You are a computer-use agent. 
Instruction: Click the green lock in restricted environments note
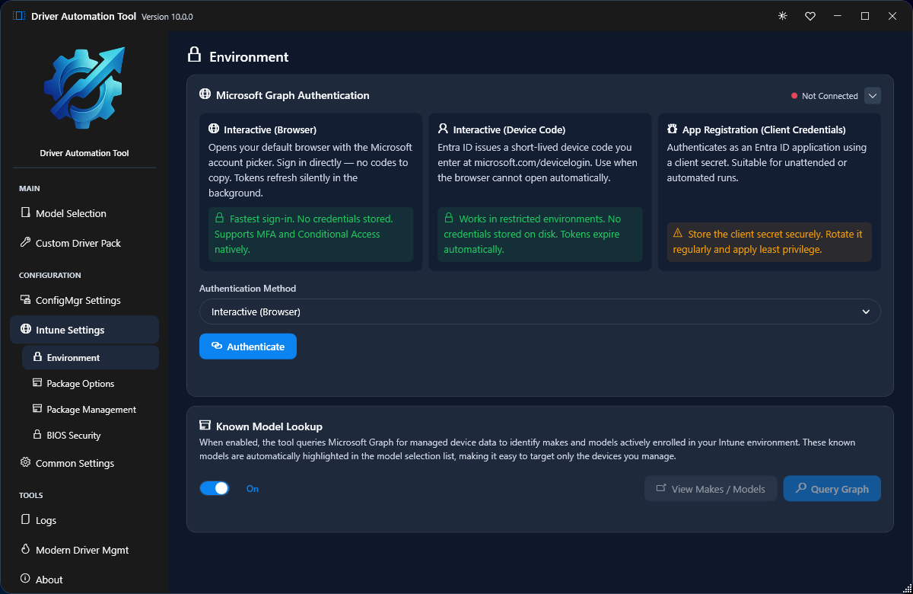(x=449, y=218)
